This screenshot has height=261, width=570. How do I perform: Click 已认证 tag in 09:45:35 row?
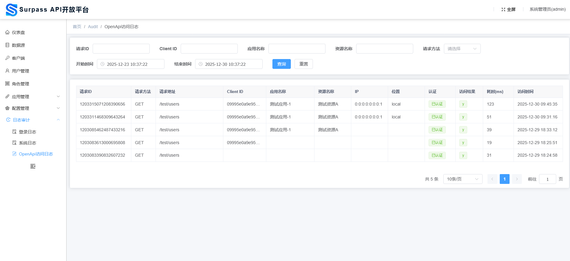point(437,104)
